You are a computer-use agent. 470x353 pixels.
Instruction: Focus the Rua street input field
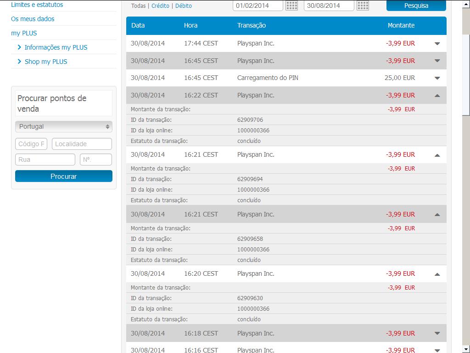coord(45,159)
